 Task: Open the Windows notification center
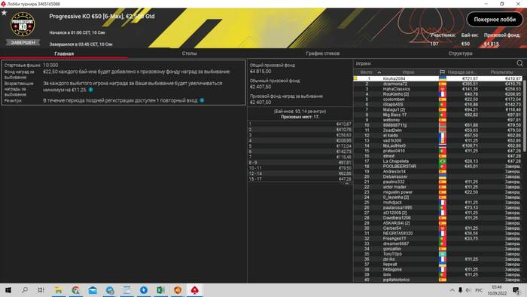(x=516, y=290)
